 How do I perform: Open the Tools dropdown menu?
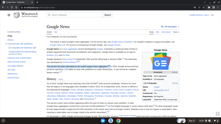point(176,32)
